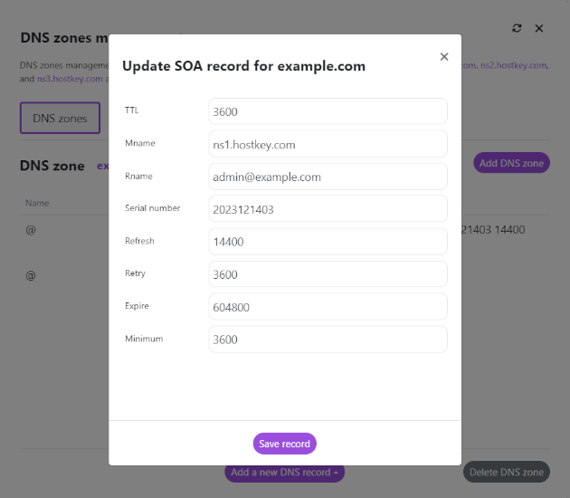Click the zone name link beside DNS zone heading
The width and height of the screenshot is (570, 498).
[x=102, y=166]
